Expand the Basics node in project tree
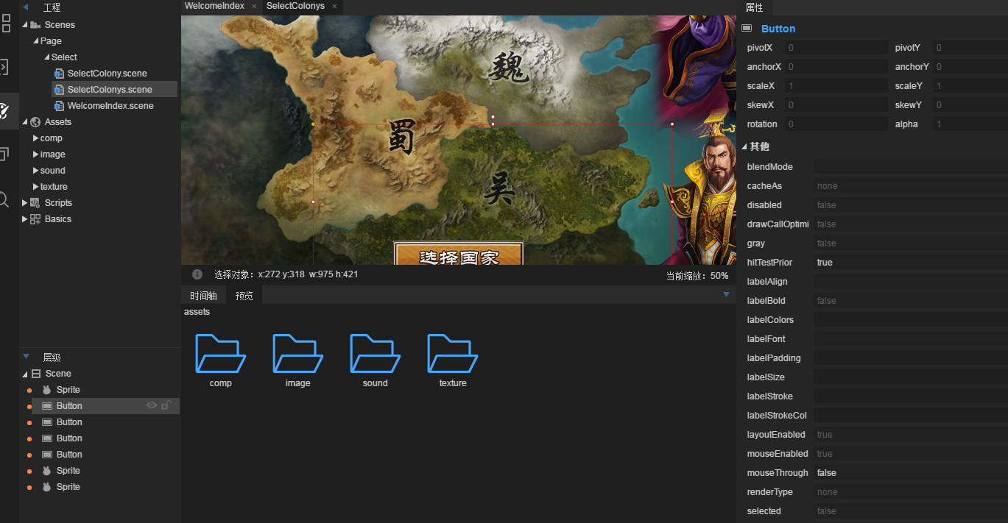The height and width of the screenshot is (523, 1008). tap(25, 219)
